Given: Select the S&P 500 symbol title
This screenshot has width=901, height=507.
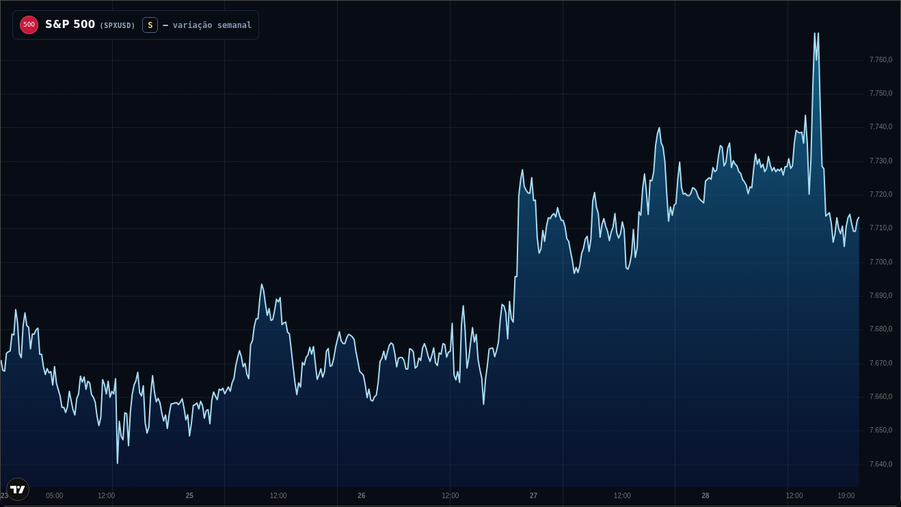Looking at the screenshot, I should [x=70, y=25].
